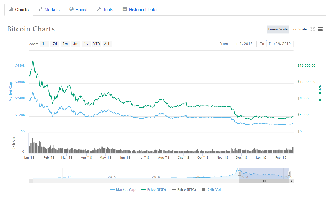Click navigator right range handle

289,173
